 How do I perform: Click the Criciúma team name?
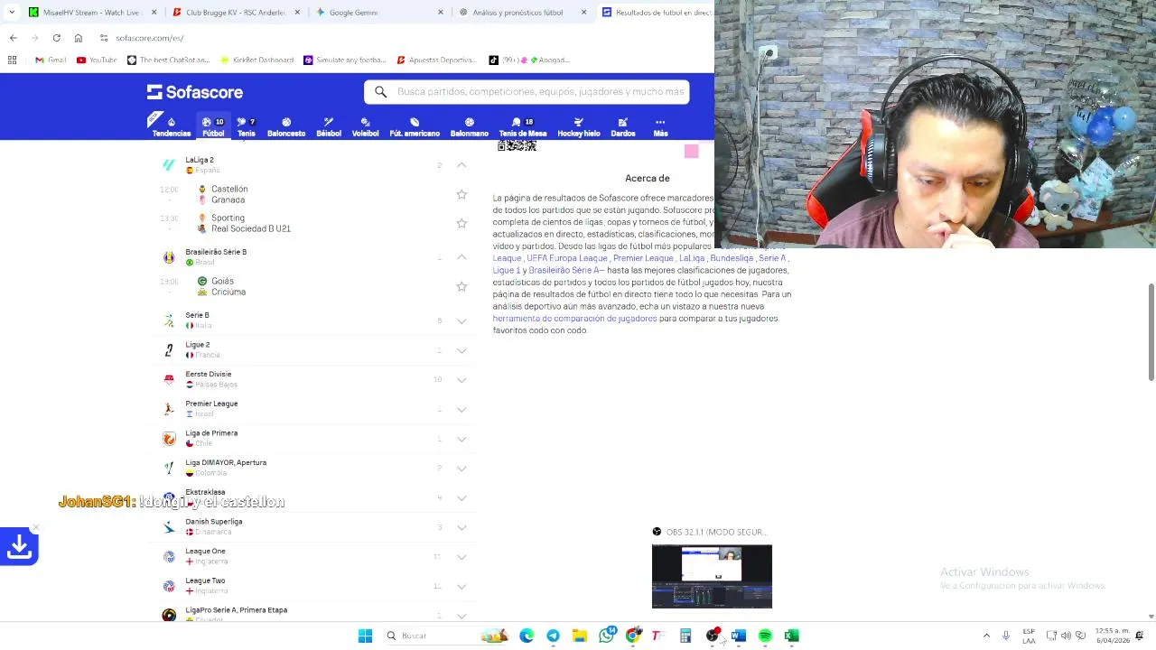[228, 292]
